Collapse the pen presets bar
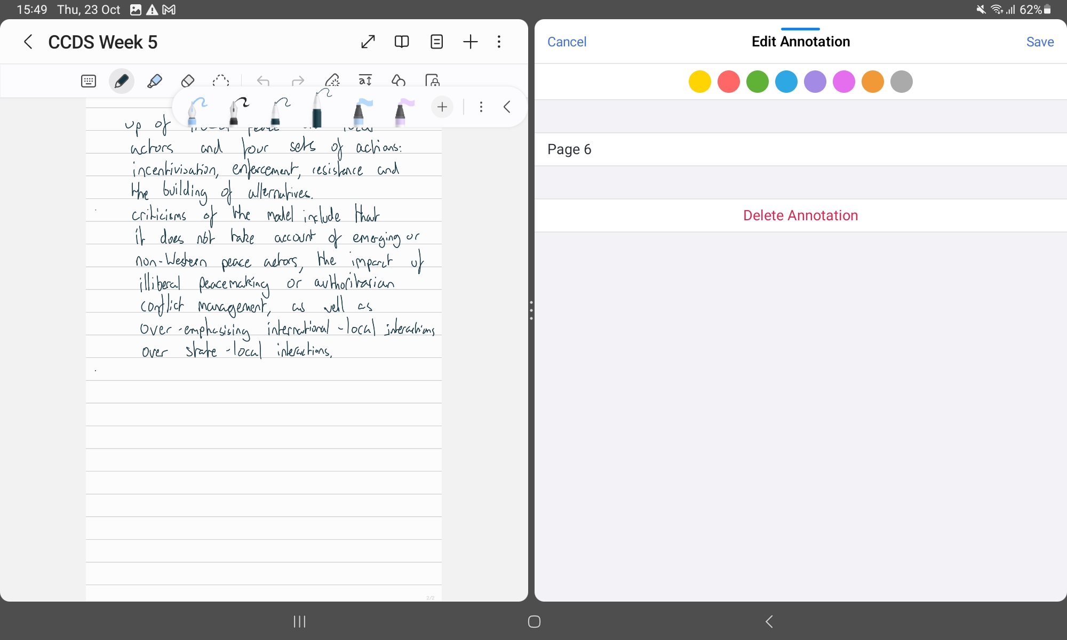 click(x=507, y=107)
